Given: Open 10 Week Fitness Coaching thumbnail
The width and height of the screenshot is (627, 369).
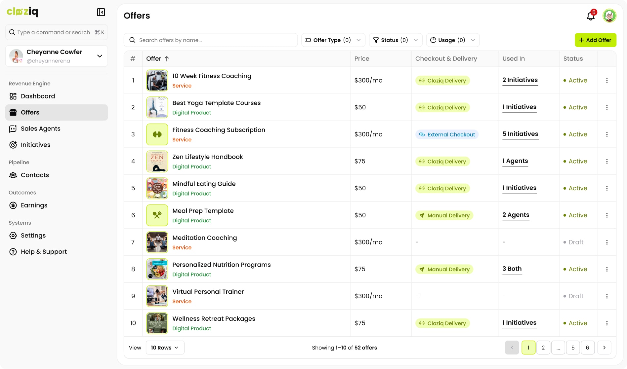Looking at the screenshot, I should coord(157,80).
